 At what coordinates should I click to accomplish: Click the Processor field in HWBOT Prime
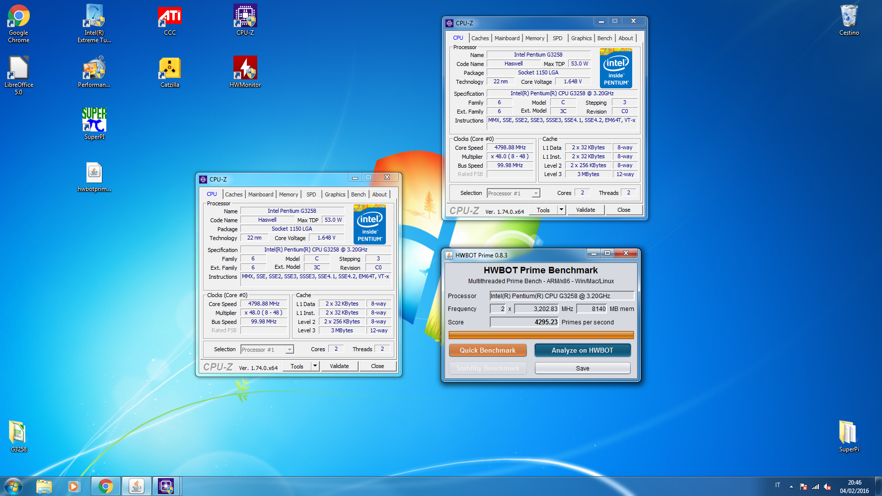(562, 296)
